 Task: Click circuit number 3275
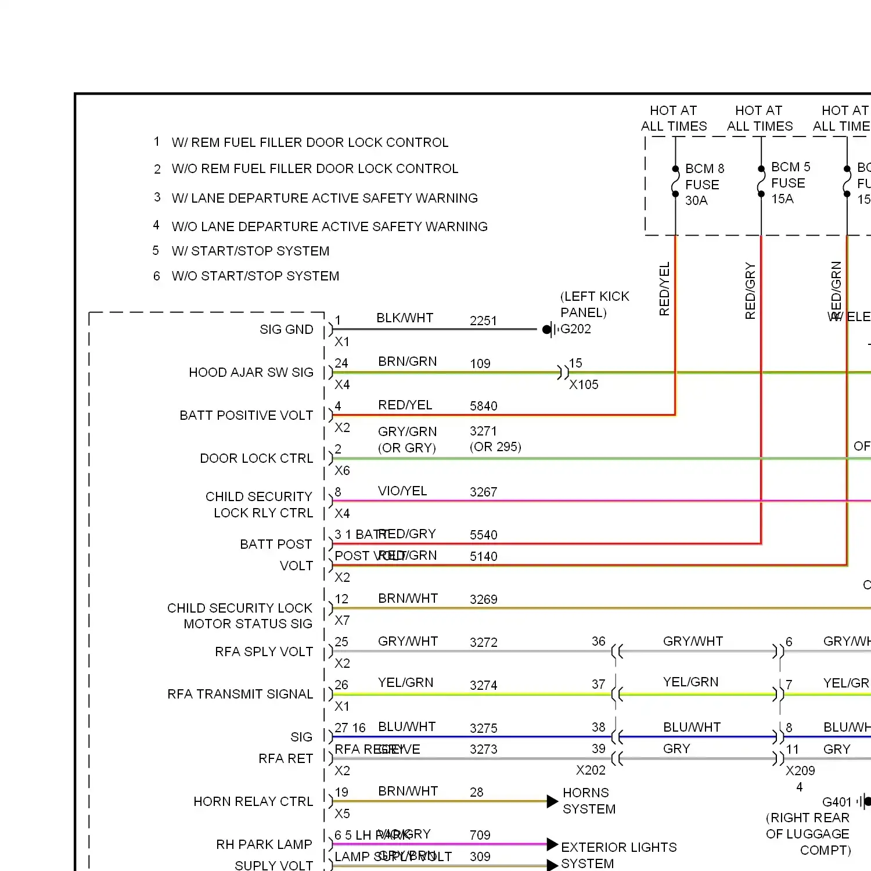click(x=484, y=728)
